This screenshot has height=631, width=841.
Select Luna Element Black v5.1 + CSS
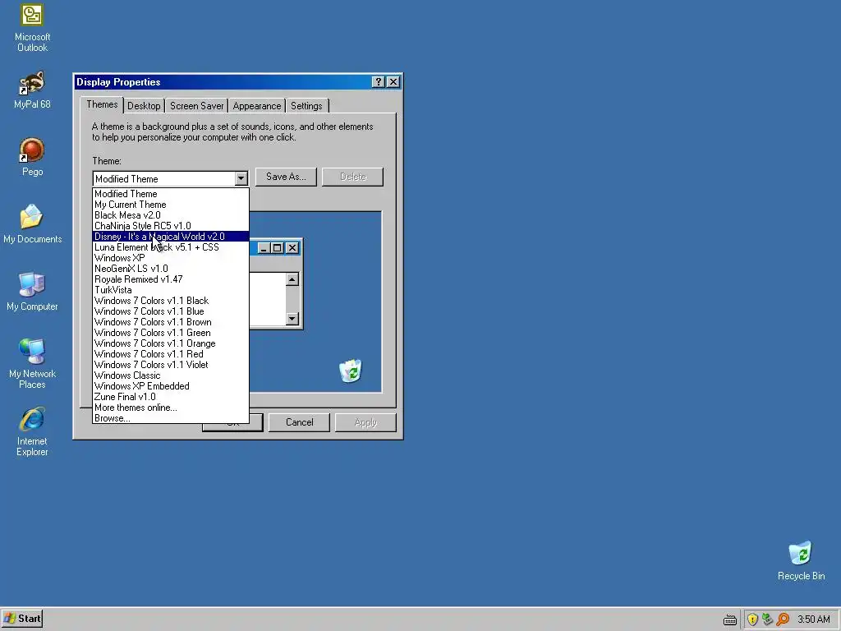[x=171, y=247]
